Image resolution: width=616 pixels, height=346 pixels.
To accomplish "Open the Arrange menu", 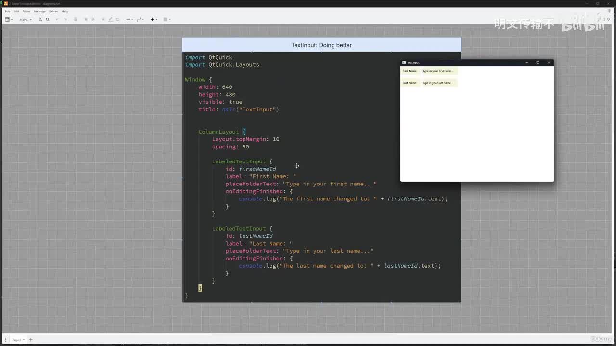I will pyautogui.click(x=39, y=11).
